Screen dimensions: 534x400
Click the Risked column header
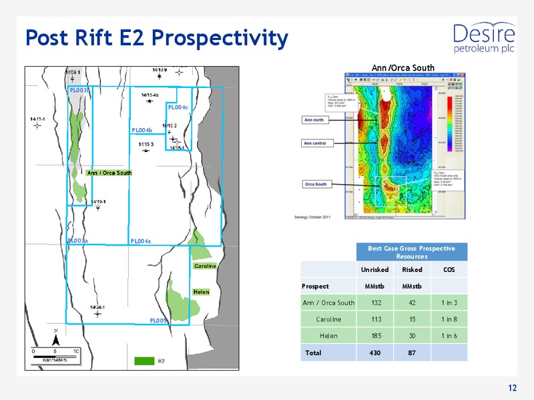412,270
